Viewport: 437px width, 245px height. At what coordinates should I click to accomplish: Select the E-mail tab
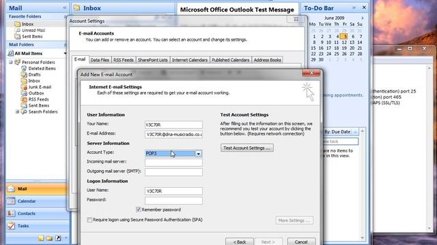point(80,59)
